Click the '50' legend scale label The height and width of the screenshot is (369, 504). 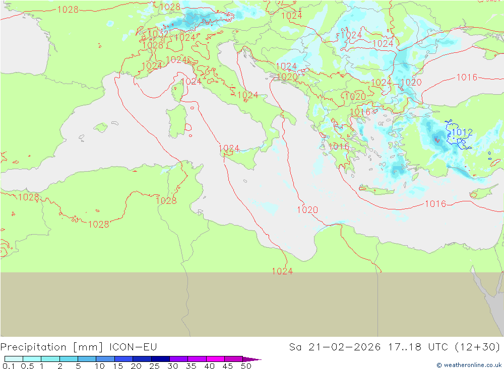[246, 366]
